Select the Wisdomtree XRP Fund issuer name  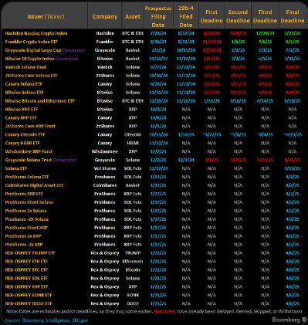[x=29, y=151]
